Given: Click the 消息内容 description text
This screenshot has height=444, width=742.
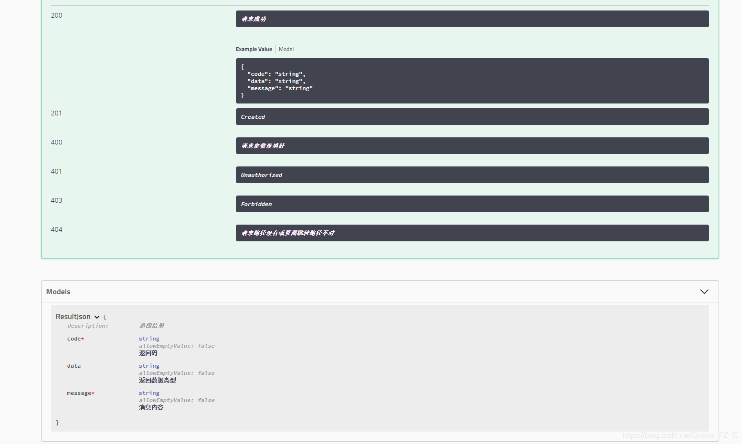Looking at the screenshot, I should coord(151,408).
